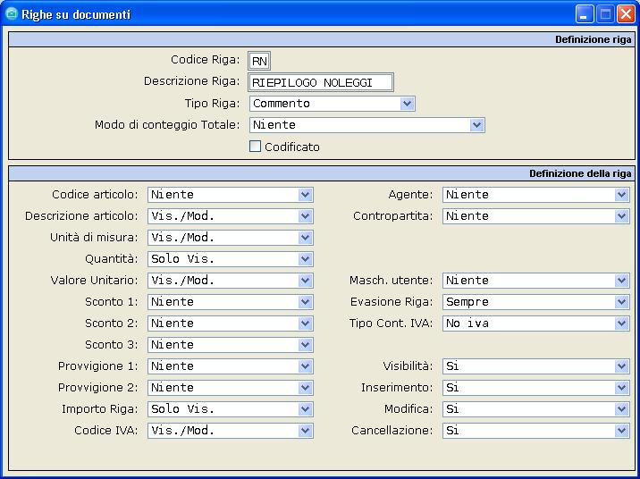The width and height of the screenshot is (640, 479).
Task: Enable the Codificato checkbox
Action: (256, 147)
